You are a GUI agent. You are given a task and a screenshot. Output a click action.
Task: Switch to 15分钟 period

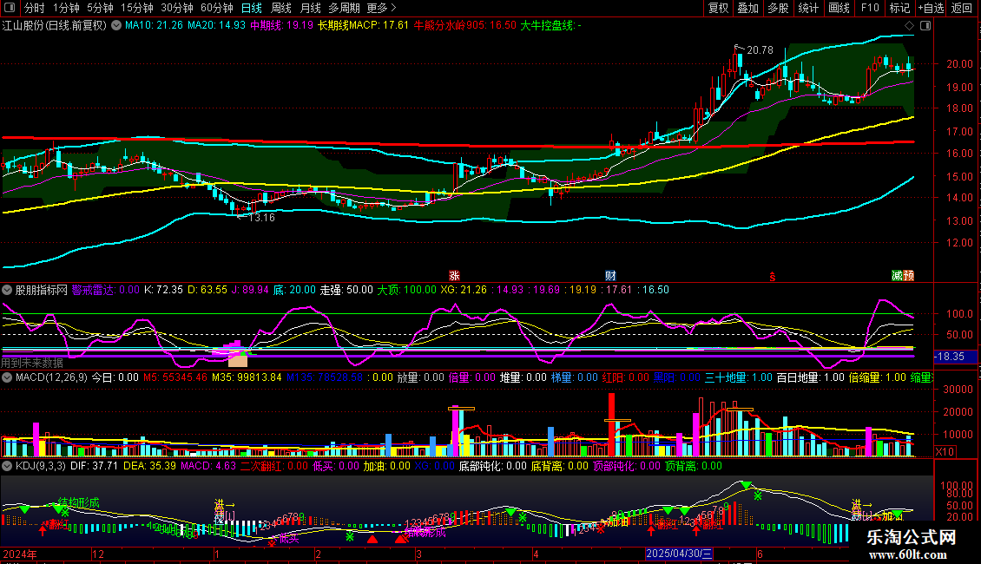click(136, 8)
